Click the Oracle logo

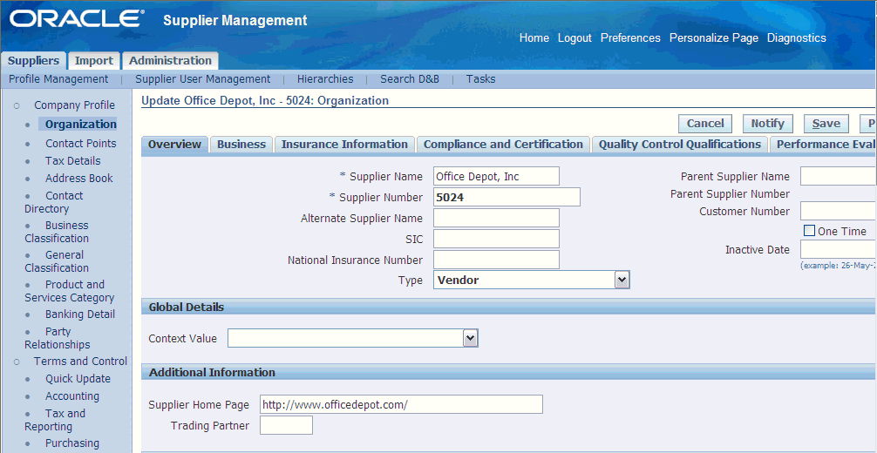pos(77,18)
